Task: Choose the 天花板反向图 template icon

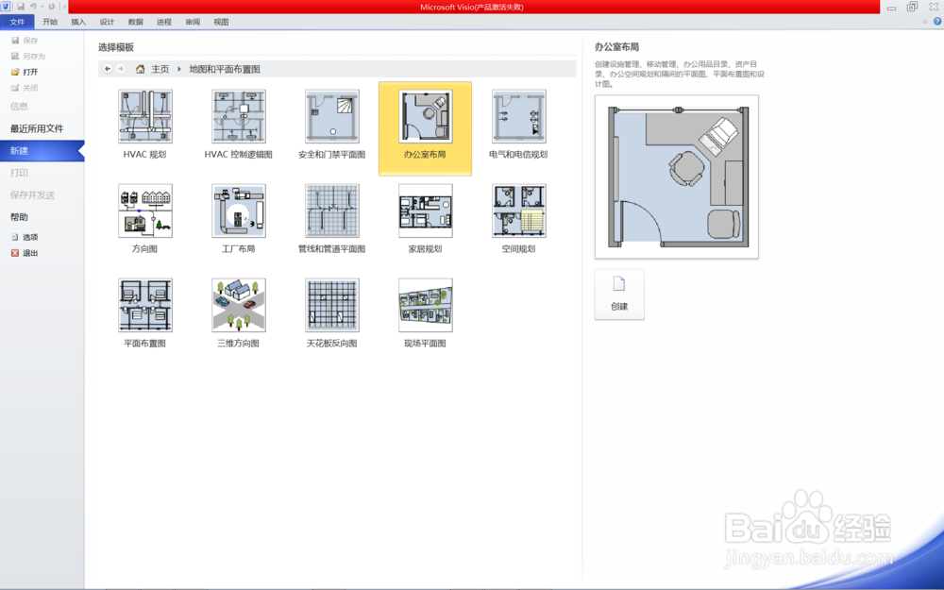Action: [331, 305]
